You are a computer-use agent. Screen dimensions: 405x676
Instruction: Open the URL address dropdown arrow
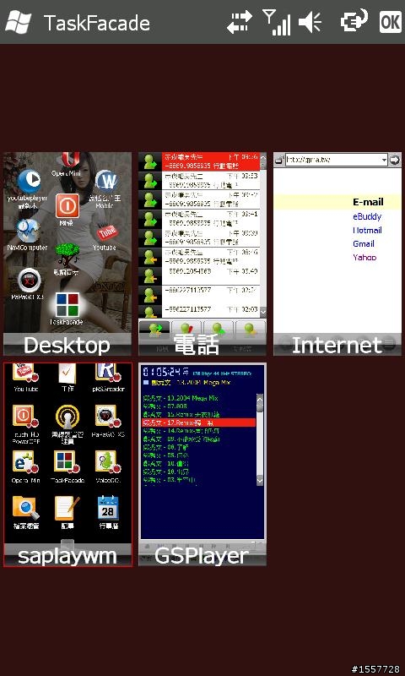pos(385,160)
